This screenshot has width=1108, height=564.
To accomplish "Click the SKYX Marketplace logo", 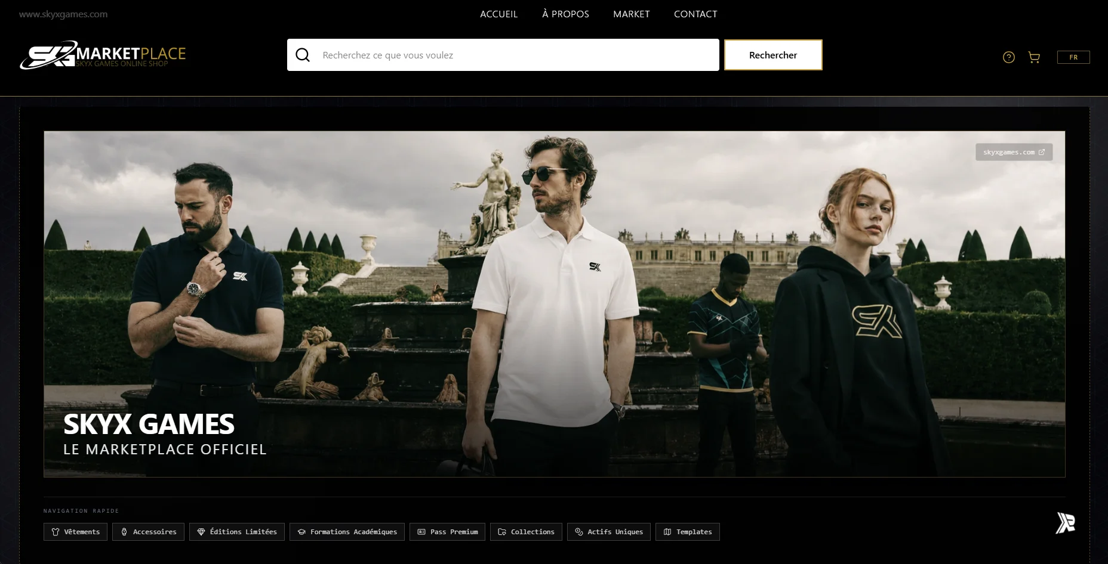I will (103, 55).
